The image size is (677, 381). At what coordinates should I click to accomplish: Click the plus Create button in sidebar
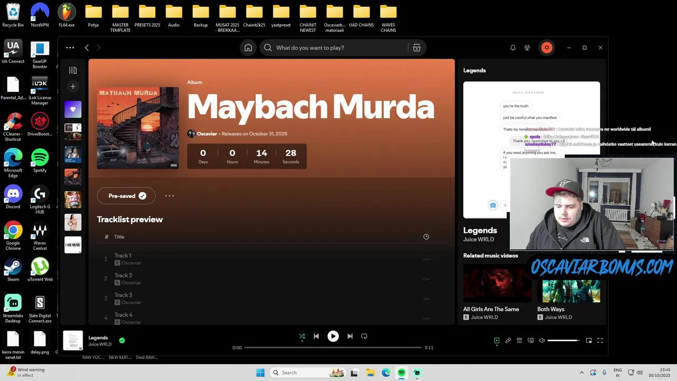coord(73,86)
